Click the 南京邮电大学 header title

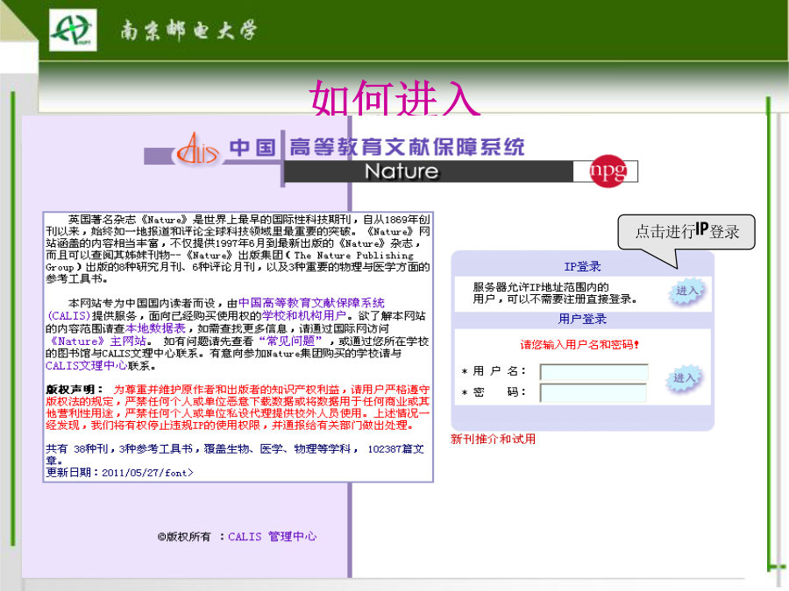click(188, 30)
